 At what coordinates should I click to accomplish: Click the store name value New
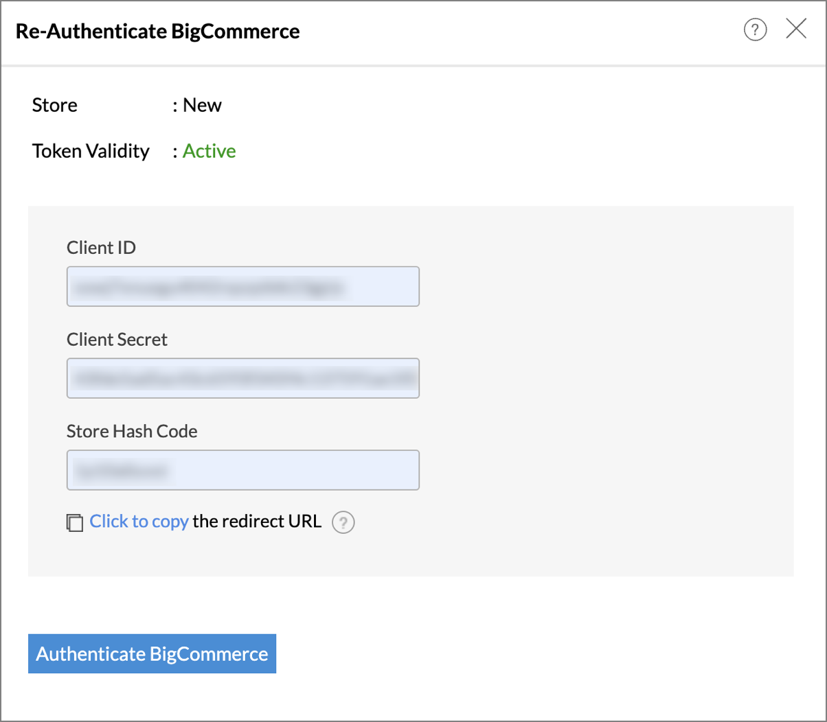click(203, 106)
